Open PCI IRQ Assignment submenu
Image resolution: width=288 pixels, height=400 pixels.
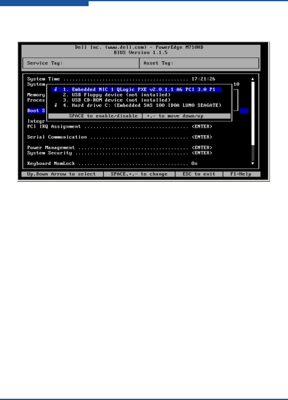[x=120, y=126]
